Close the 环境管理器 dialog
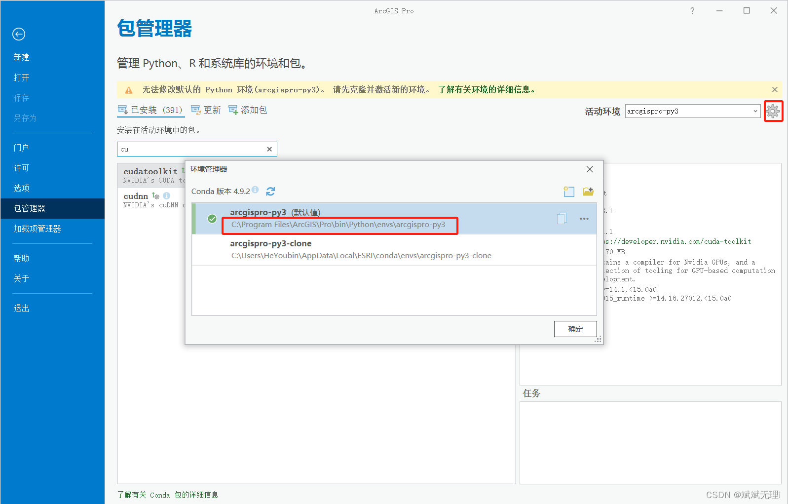The image size is (788, 504). tap(590, 169)
